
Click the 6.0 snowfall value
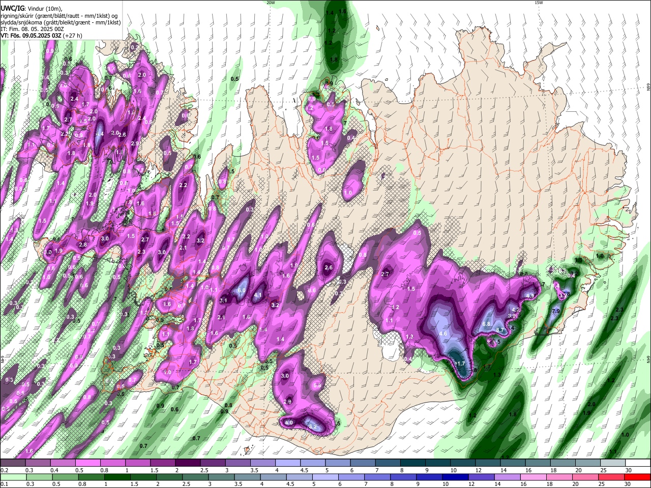pyautogui.click(x=242, y=290)
